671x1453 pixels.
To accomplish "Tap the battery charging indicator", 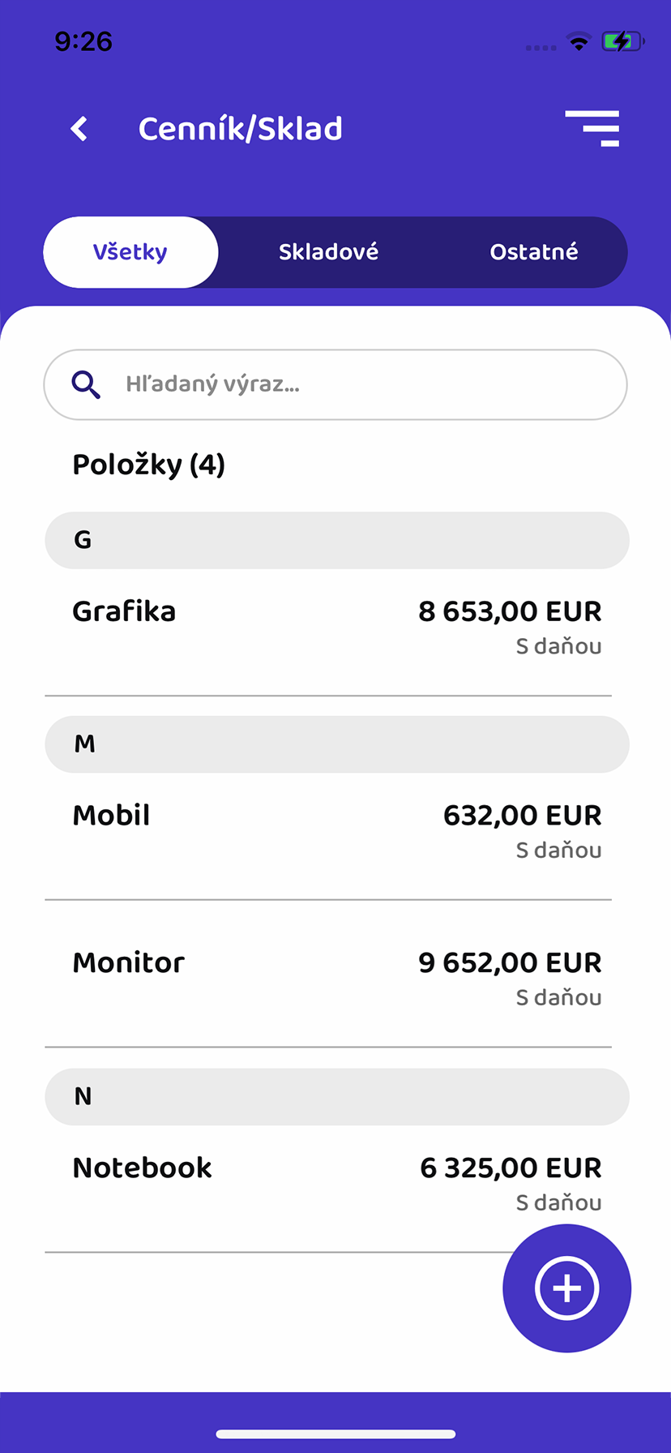I will 622,42.
